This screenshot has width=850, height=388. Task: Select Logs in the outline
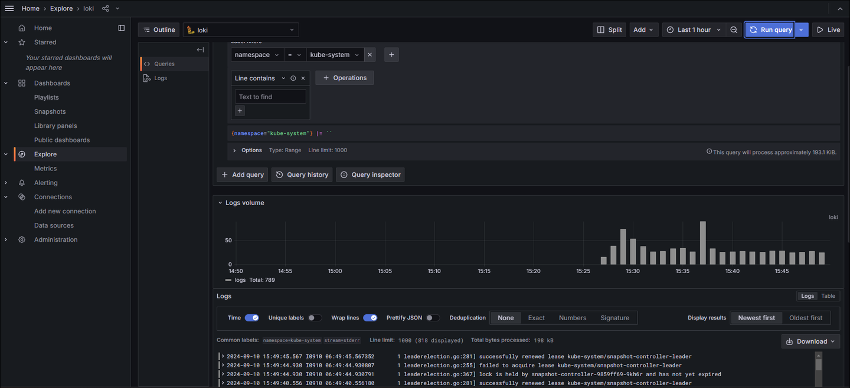[x=175, y=78]
